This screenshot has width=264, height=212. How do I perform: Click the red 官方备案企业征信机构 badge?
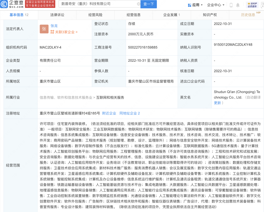[40, 6]
